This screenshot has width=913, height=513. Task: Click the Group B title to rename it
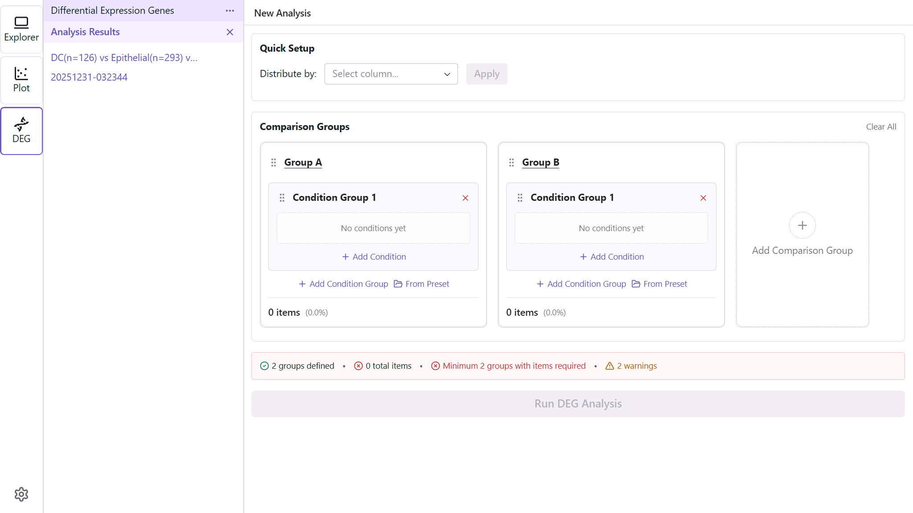(540, 163)
